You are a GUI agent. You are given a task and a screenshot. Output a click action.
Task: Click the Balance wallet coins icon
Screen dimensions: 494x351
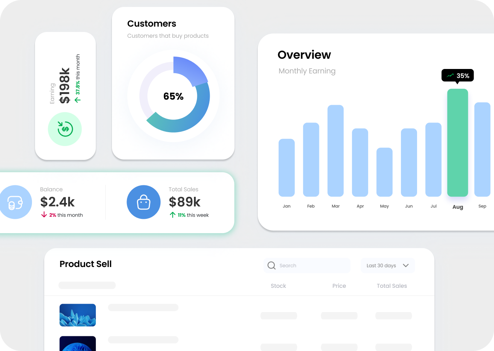click(15, 202)
